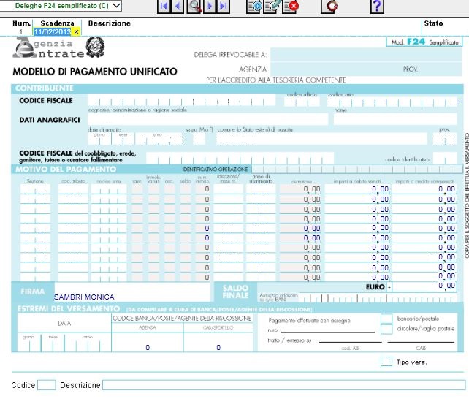The image size is (469, 415).
Task: Check the circolare/vaglia postale checkbox
Action: [x=386, y=330]
